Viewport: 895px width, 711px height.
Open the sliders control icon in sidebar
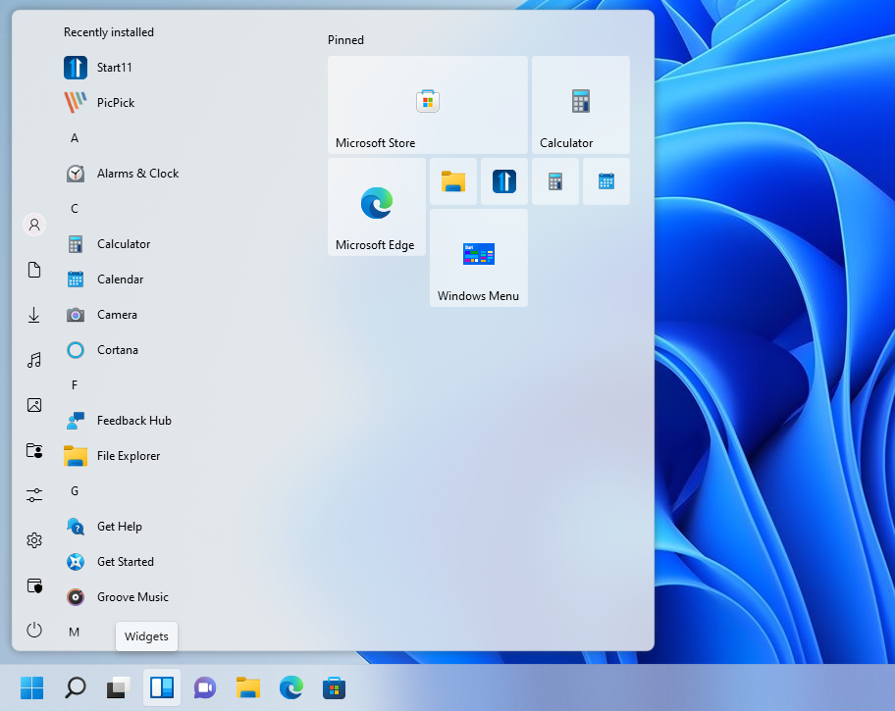34,495
